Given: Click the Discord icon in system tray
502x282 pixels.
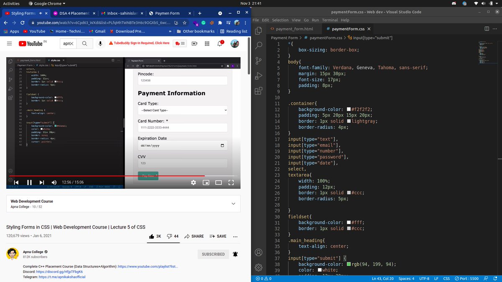Looking at the screenshot, I should coord(454,3).
